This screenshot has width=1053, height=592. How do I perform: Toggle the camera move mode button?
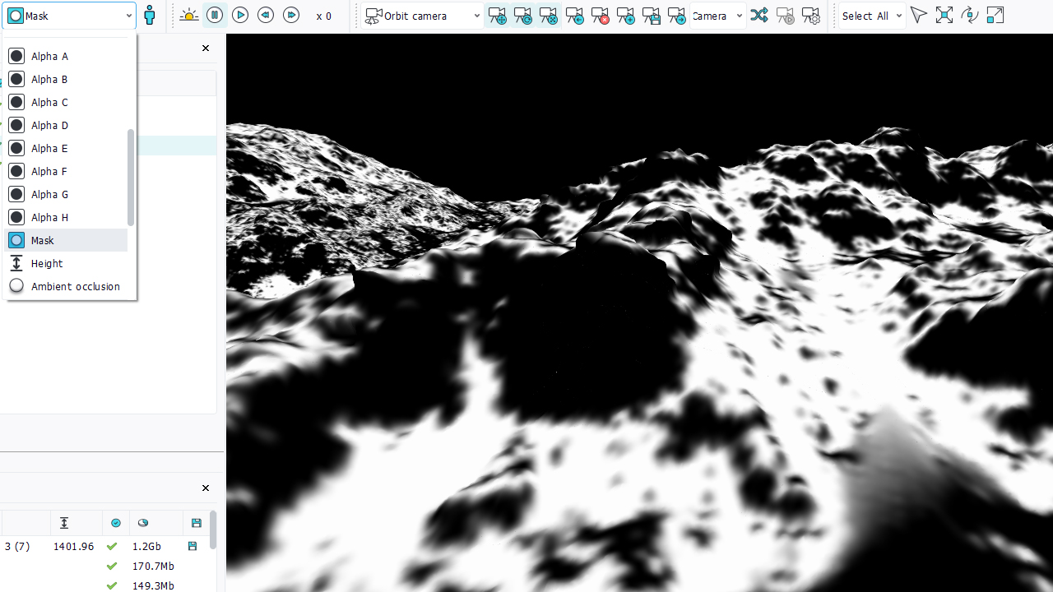(x=497, y=16)
